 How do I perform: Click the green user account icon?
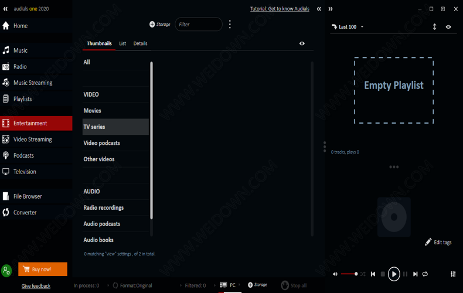(6, 270)
